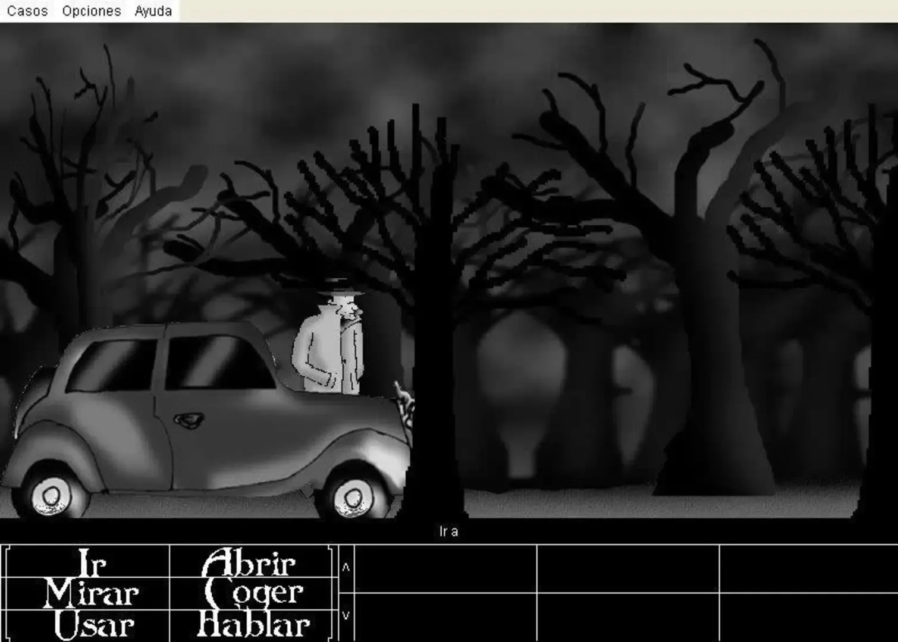This screenshot has width=898, height=642.
Task: Click the detective in the trench coat
Action: pos(329,345)
